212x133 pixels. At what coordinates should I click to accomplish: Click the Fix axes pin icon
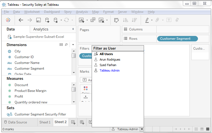(x=177, y=20)
